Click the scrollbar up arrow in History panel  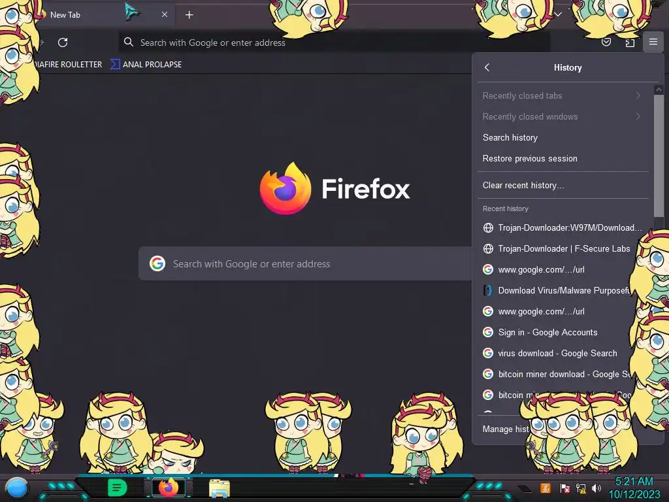[x=659, y=90]
